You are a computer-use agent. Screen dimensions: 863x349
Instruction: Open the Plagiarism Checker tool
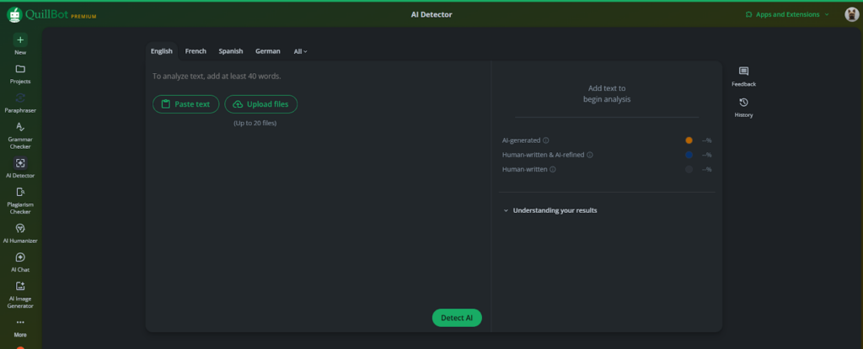pos(20,193)
